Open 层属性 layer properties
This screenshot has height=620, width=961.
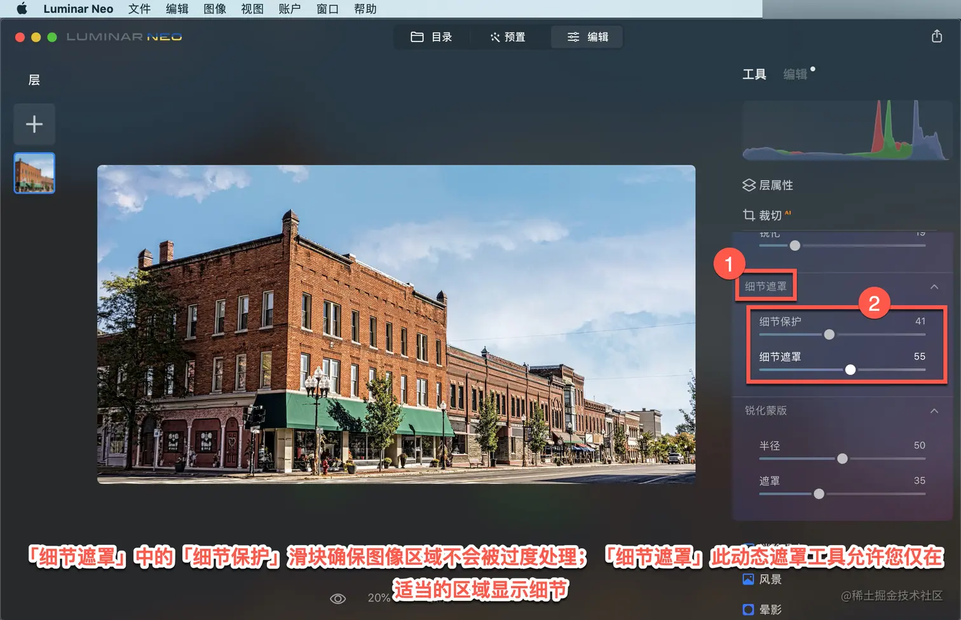click(x=768, y=185)
